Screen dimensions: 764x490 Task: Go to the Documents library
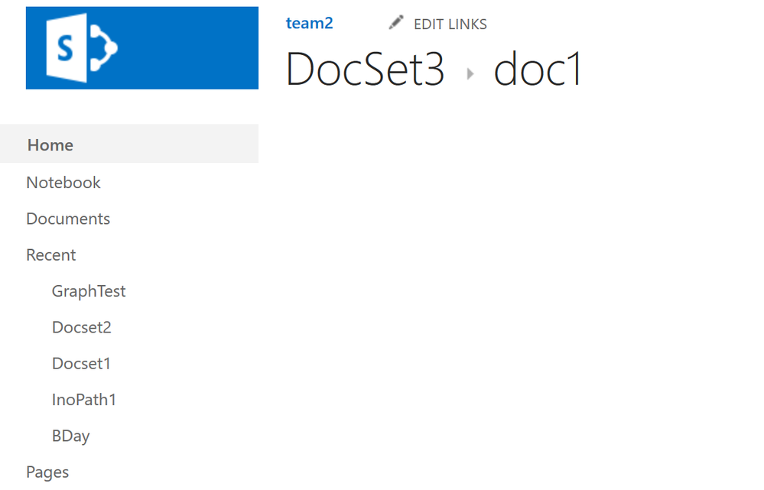pos(68,219)
